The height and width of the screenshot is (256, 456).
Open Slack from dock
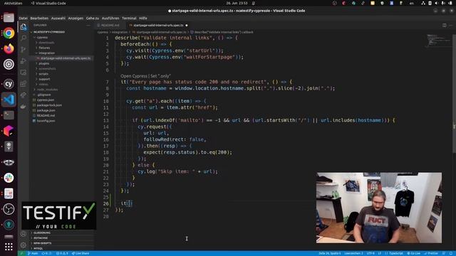tap(9, 178)
